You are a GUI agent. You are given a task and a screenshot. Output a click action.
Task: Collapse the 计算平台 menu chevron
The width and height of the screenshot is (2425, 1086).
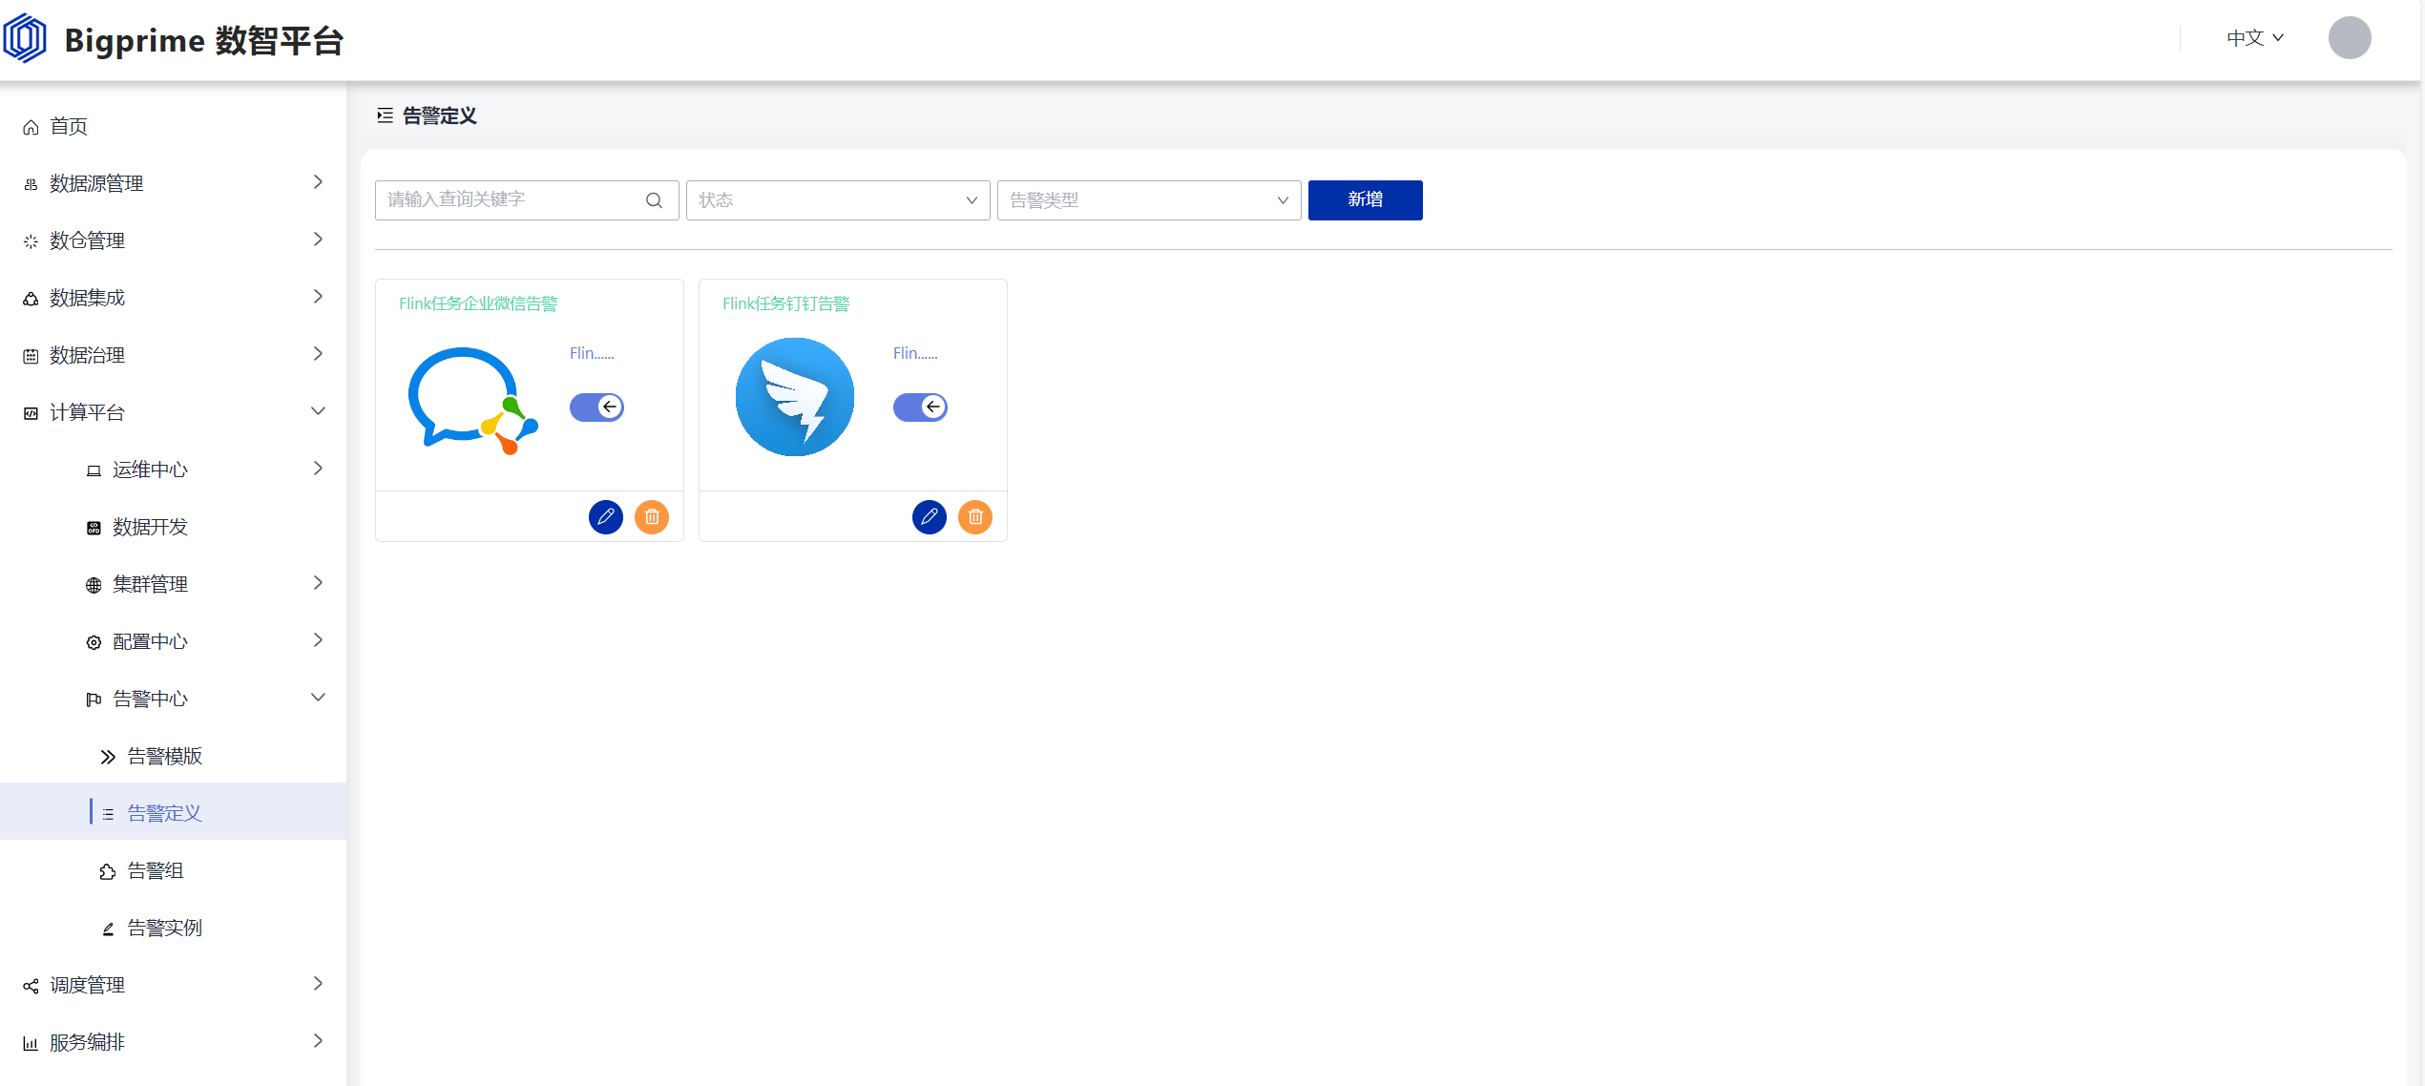pos(318,411)
